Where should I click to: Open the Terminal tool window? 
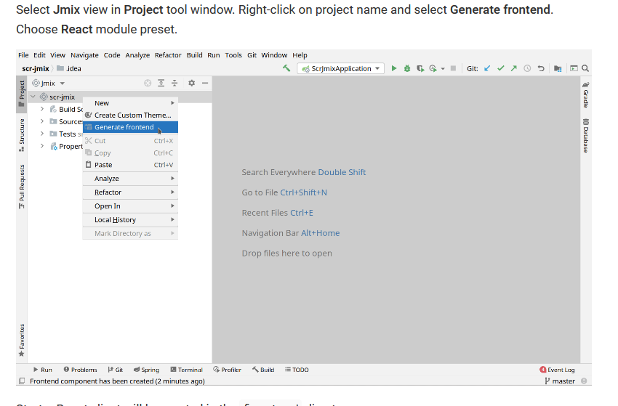[186, 370]
